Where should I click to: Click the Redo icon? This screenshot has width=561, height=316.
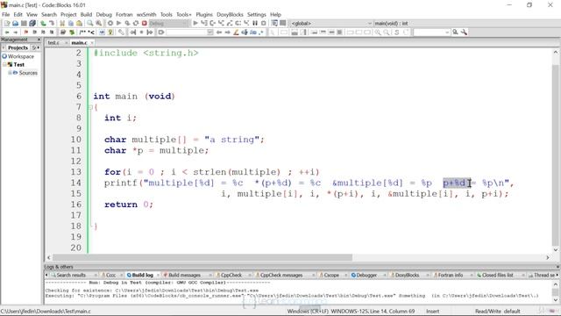pyautogui.click(x=52, y=24)
